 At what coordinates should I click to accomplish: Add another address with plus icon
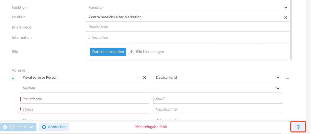pos(13,79)
